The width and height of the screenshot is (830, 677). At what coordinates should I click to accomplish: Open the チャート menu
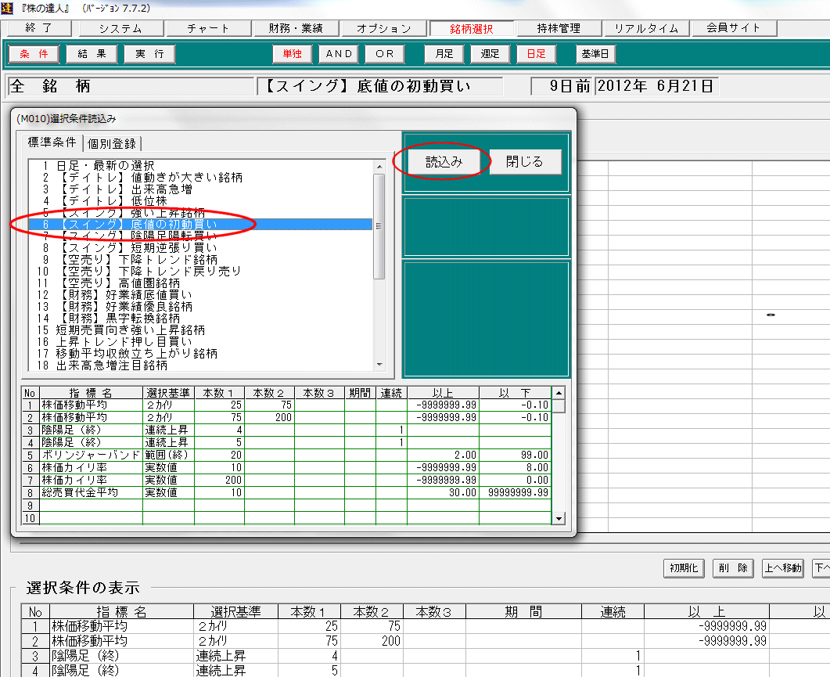point(208,28)
